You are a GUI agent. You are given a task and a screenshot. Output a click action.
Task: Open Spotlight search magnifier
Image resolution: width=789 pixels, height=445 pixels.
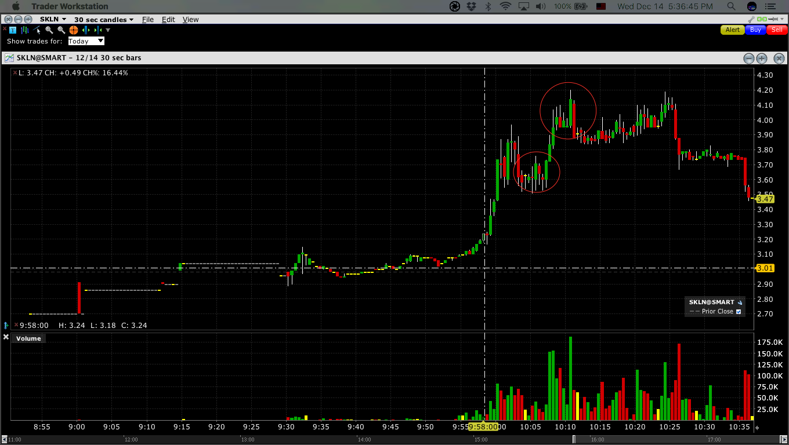coord(732,6)
